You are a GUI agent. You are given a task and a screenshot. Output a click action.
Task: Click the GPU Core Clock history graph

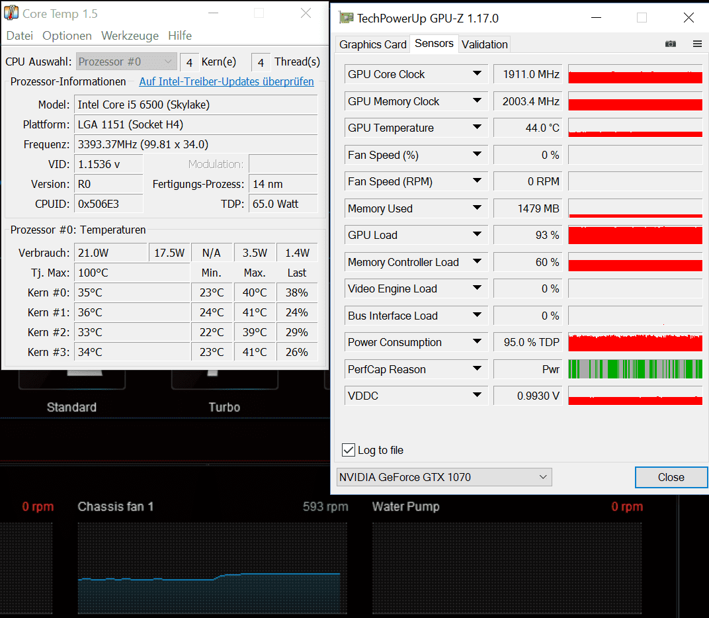coord(636,74)
